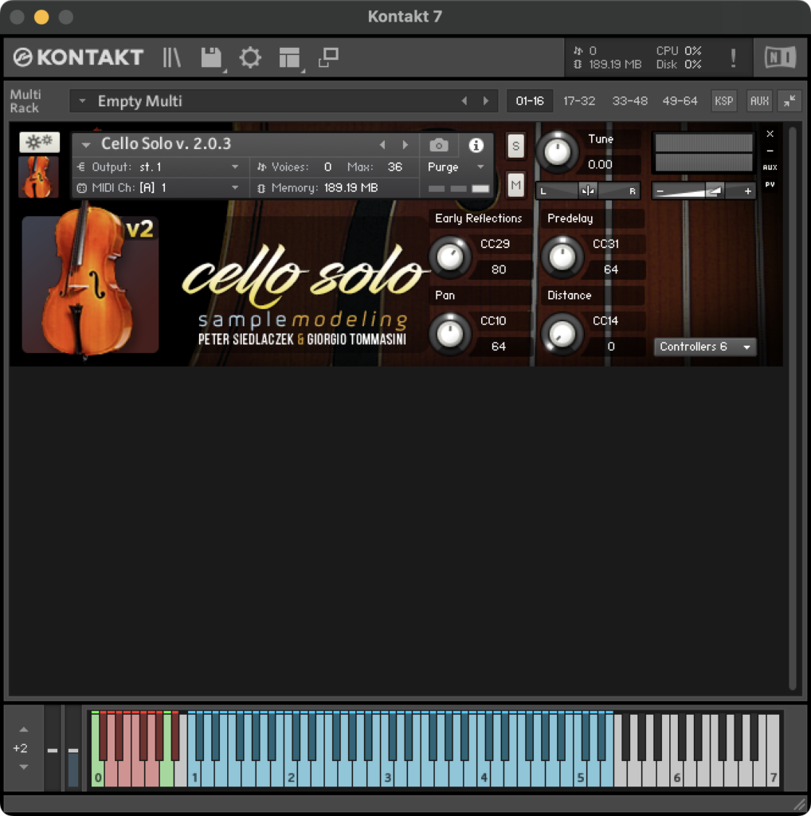
Task: Toggle PV performance view button
Action: (x=770, y=184)
